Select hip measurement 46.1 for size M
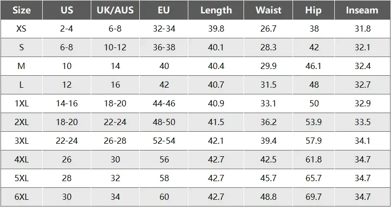This screenshot has width=391, height=207. (313, 66)
